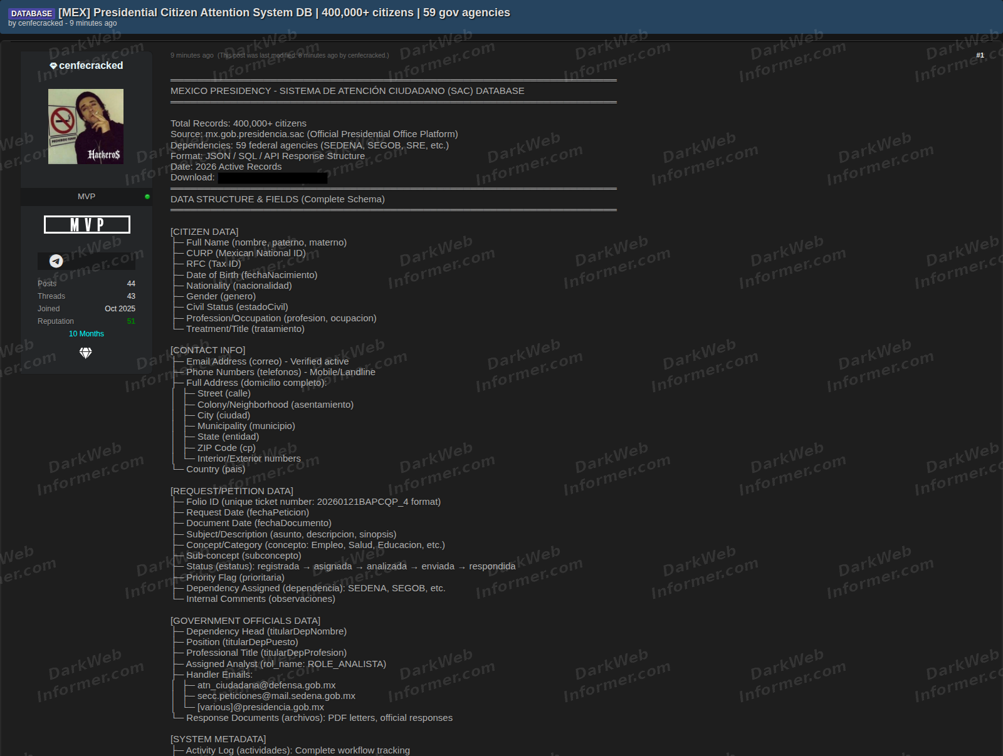Click the 'Request Date (fechaPeticion)' row
Screen dimensions: 1003x756
pyautogui.click(x=248, y=512)
